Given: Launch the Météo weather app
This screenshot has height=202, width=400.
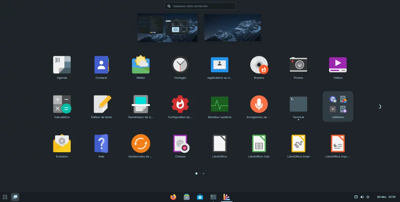Looking at the screenshot, I should [x=141, y=65].
